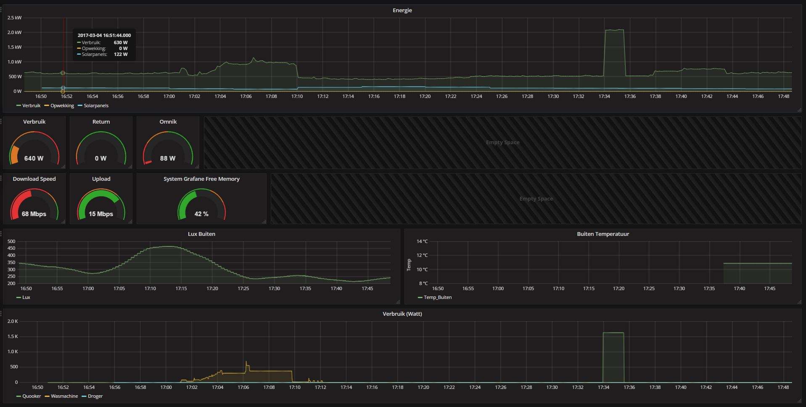Open the System Grafane Free Memory title menu
The width and height of the screenshot is (806, 407).
pyautogui.click(x=201, y=179)
